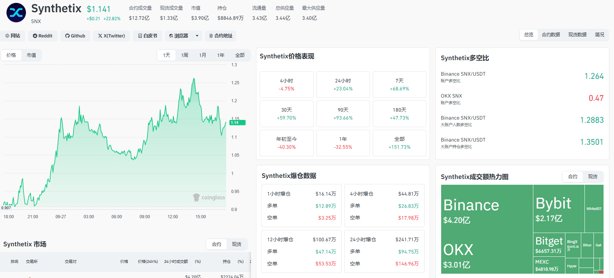Viewport: 614px width, 278px height.
Task: Click the 24小时爆仓 $241.71万 value
Action: tap(407, 239)
